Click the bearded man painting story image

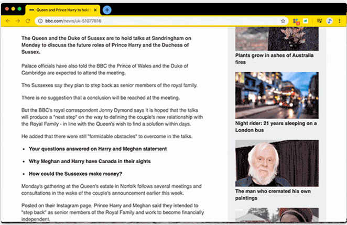coord(276,163)
